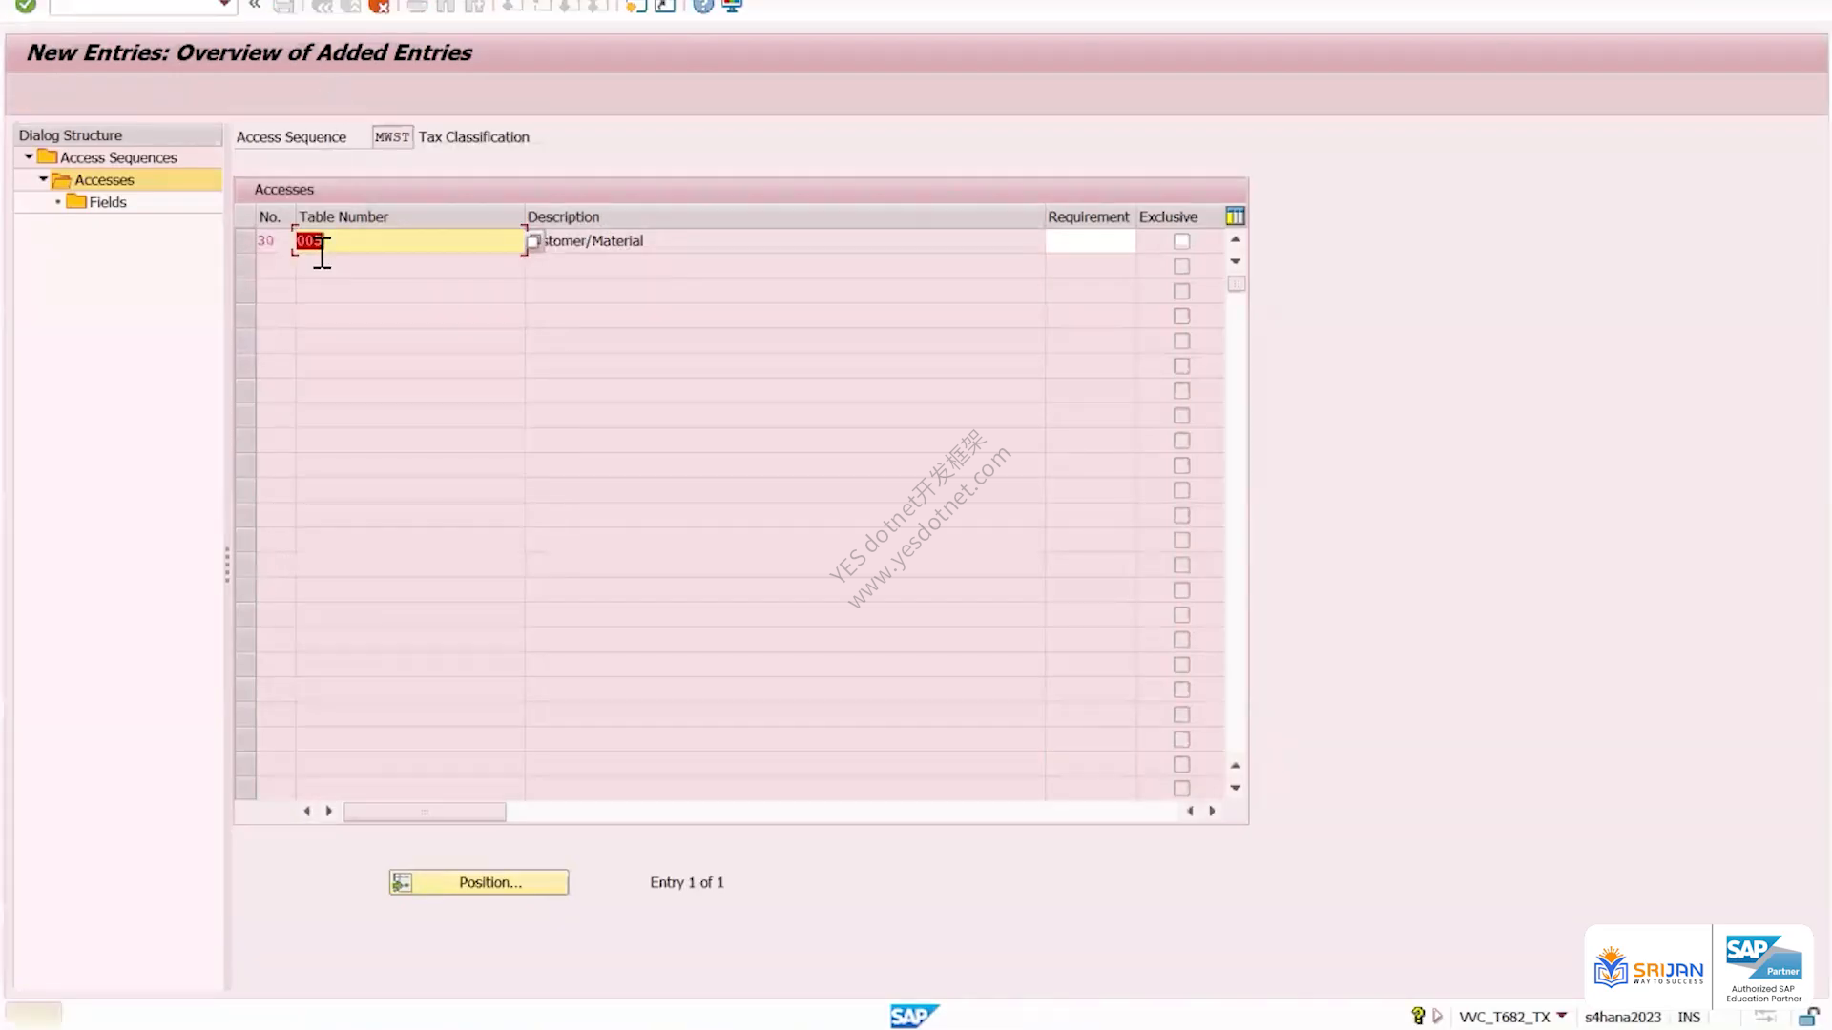Collapse the Access Sequences tree node
1832x1030 pixels.
(29, 156)
